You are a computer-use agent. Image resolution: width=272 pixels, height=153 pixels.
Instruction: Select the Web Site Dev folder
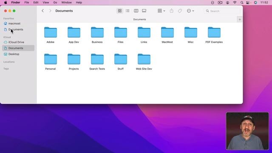(x=144, y=62)
